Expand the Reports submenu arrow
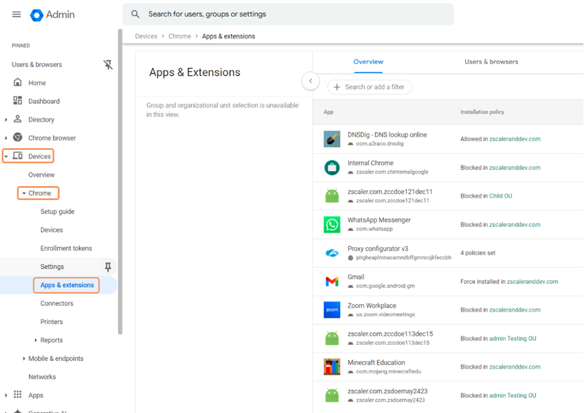Viewport: 584px width, 413px height. coord(36,340)
